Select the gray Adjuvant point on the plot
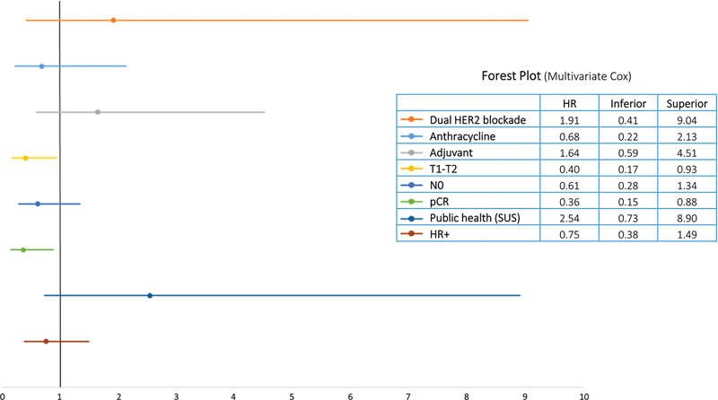Viewport: 718px width, 400px height. (x=98, y=112)
